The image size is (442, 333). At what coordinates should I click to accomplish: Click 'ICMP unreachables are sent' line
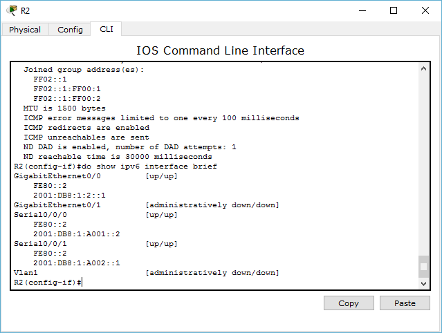click(86, 137)
